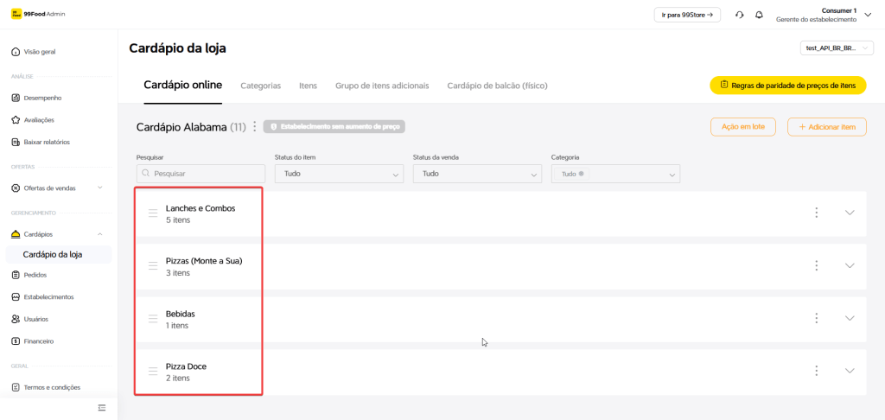Click the three-dot menu beside Cardápio Alabama

pos(254,127)
